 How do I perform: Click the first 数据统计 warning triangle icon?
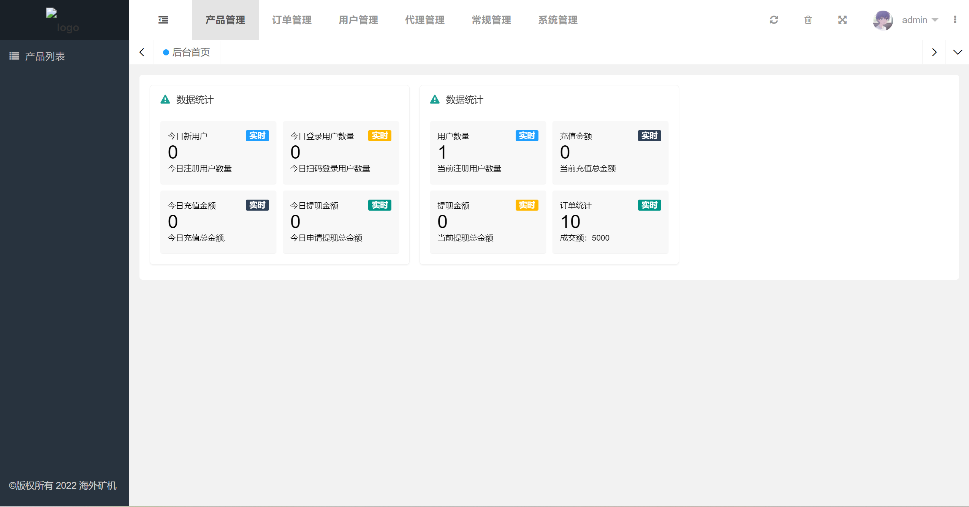pyautogui.click(x=165, y=99)
